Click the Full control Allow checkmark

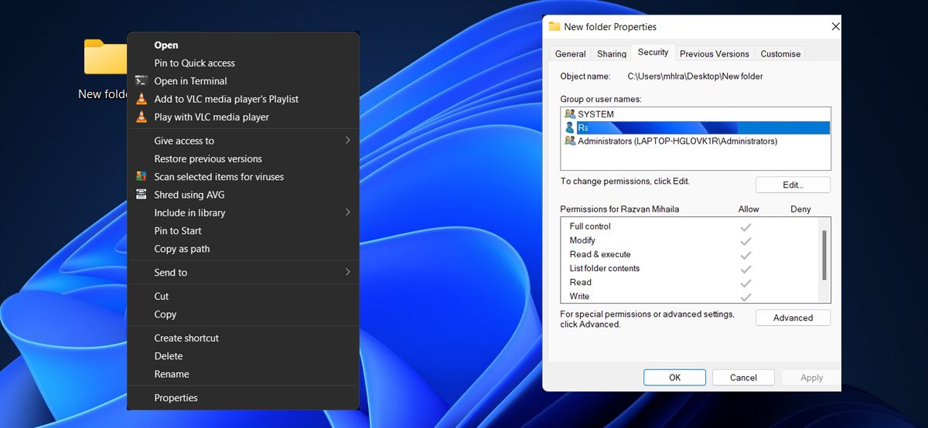coord(745,227)
